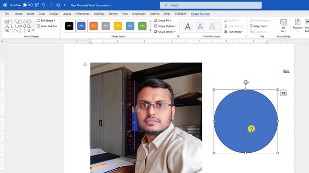Apply the black Abc shape style

coord(69,26)
